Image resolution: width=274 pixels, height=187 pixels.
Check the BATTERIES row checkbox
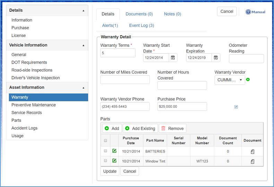click(105, 151)
